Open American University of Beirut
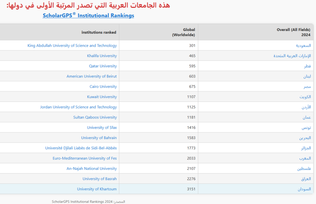 [x=92, y=76]
